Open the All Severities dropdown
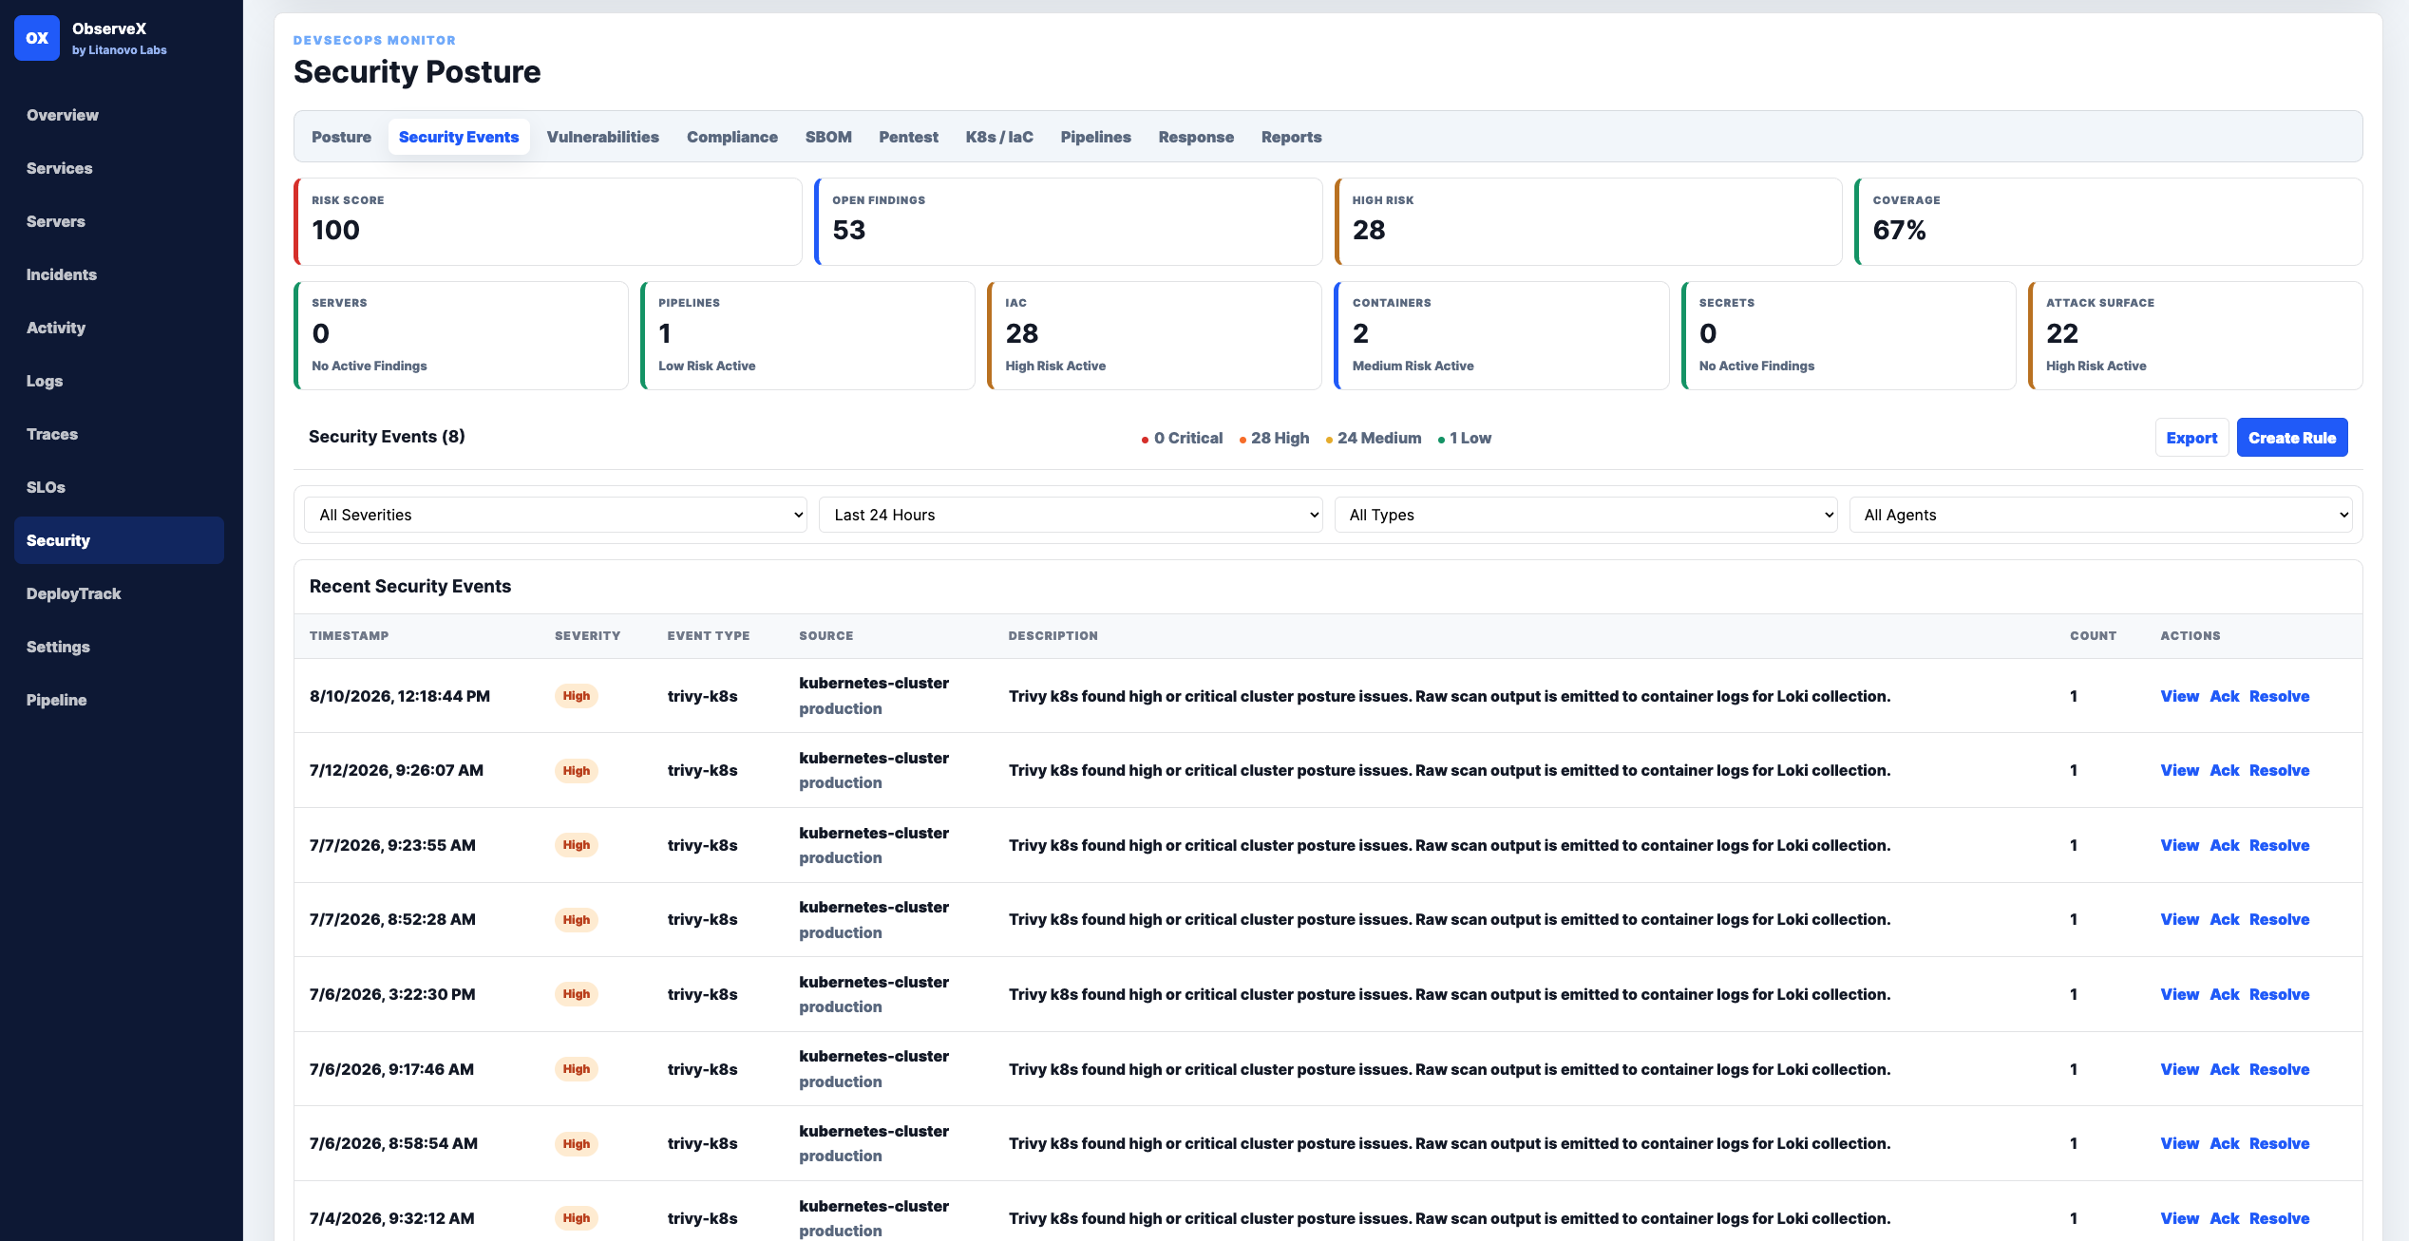The height and width of the screenshot is (1241, 2409). [556, 515]
